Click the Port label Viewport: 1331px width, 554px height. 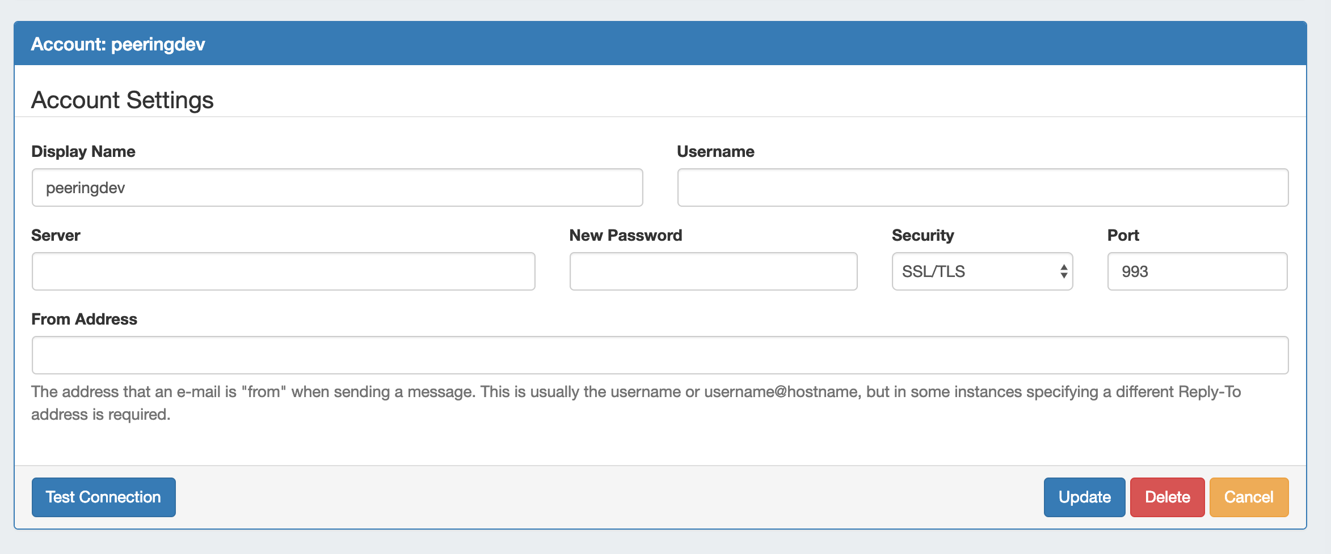click(x=1123, y=235)
